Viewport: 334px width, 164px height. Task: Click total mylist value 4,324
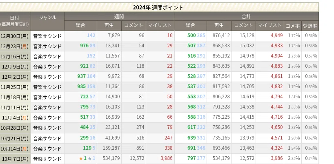click(277, 148)
